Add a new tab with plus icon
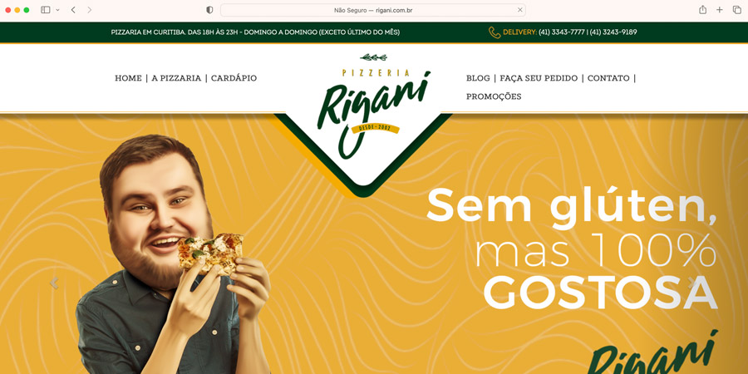 click(720, 10)
